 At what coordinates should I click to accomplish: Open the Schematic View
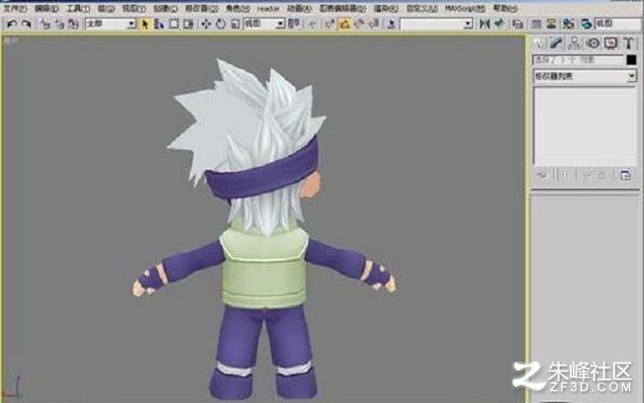551,24
